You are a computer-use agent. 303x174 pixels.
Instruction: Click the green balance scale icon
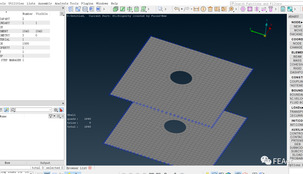(129, 9)
